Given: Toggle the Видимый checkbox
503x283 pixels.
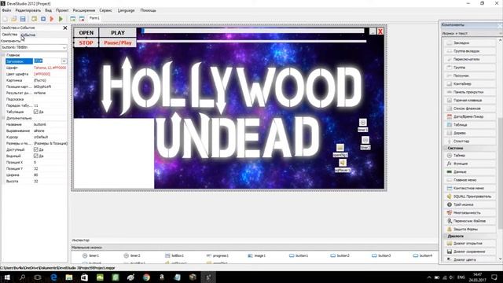Looking at the screenshot, I should (x=36, y=156).
